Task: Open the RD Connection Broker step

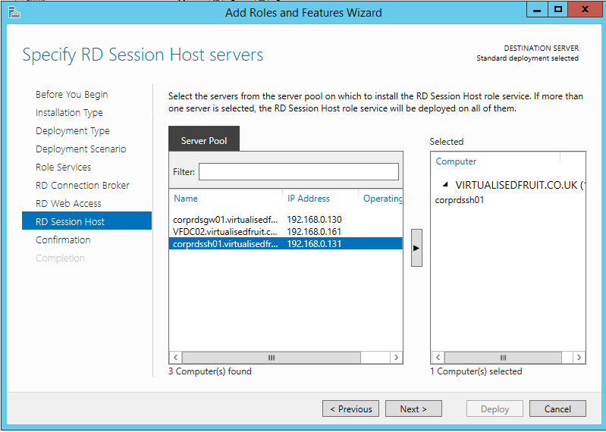Action: point(82,185)
